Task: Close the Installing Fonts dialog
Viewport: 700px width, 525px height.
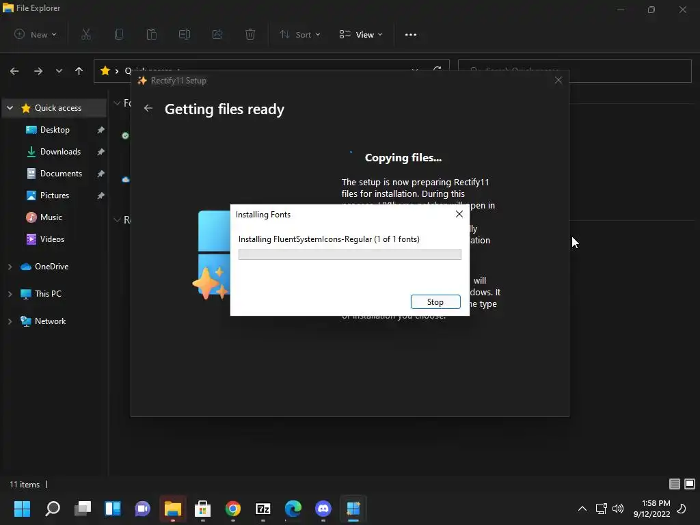Action: [459, 214]
